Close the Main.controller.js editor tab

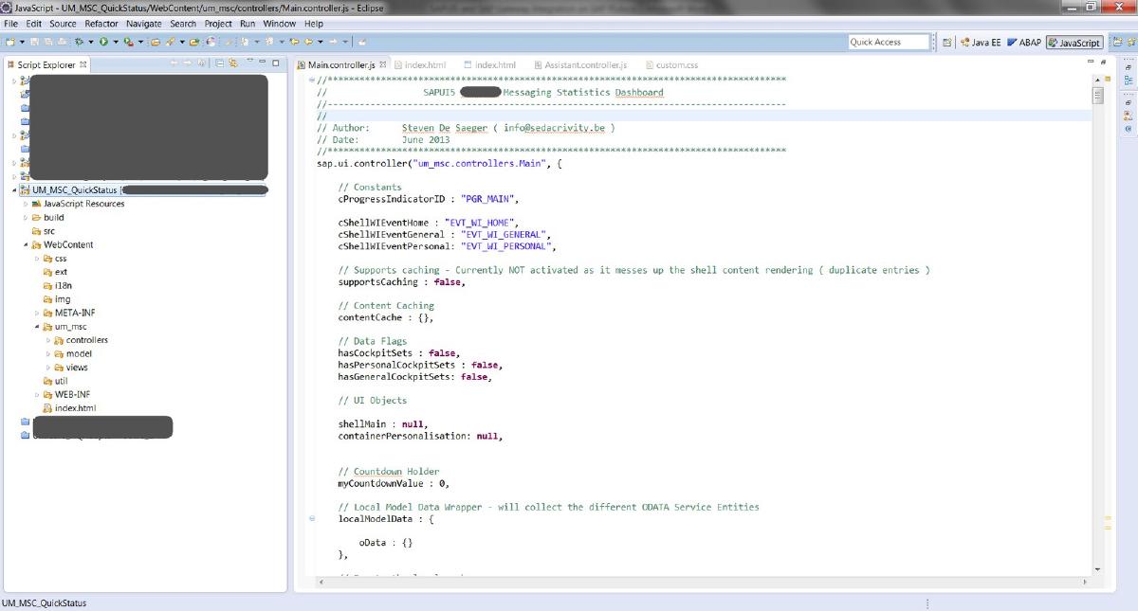point(383,64)
